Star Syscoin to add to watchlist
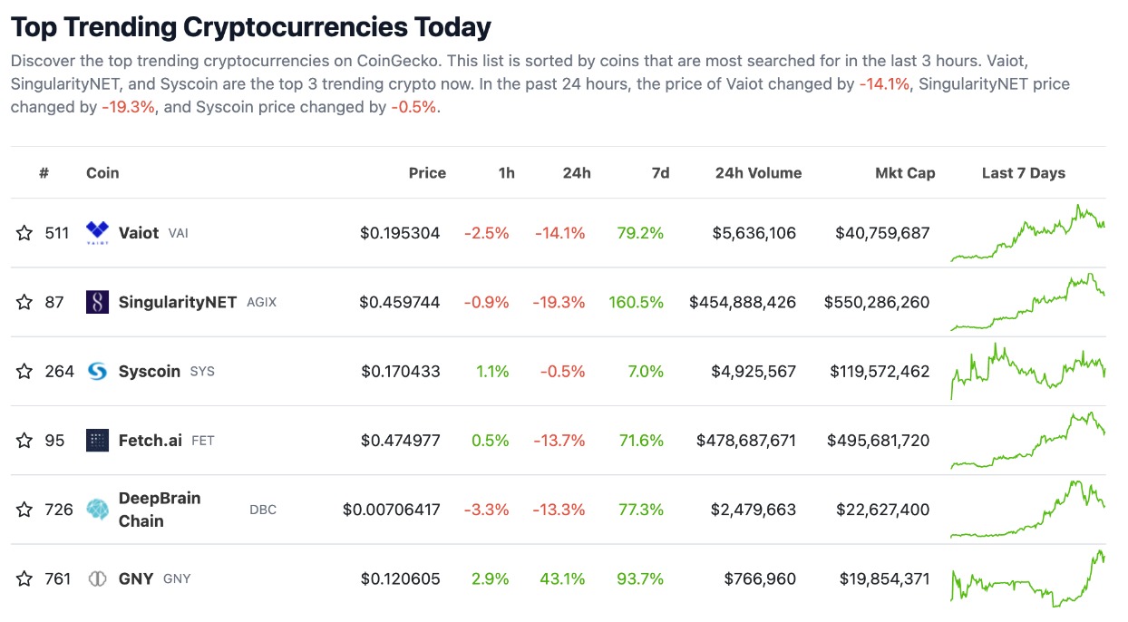The width and height of the screenshot is (1128, 622). tap(24, 371)
